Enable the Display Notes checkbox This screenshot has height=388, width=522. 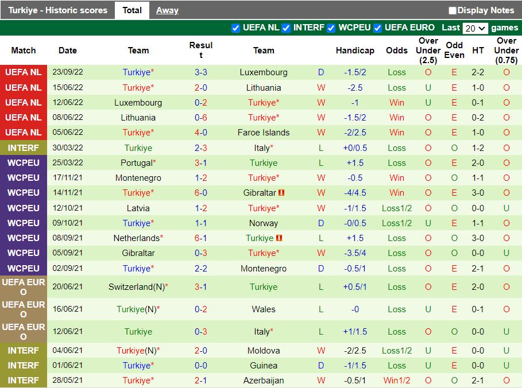[x=453, y=10]
